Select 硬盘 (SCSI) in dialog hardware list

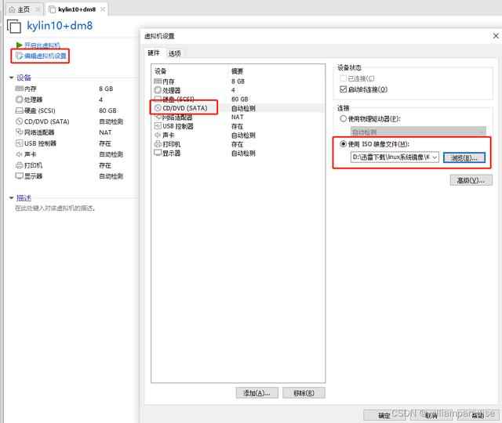[238, 99]
